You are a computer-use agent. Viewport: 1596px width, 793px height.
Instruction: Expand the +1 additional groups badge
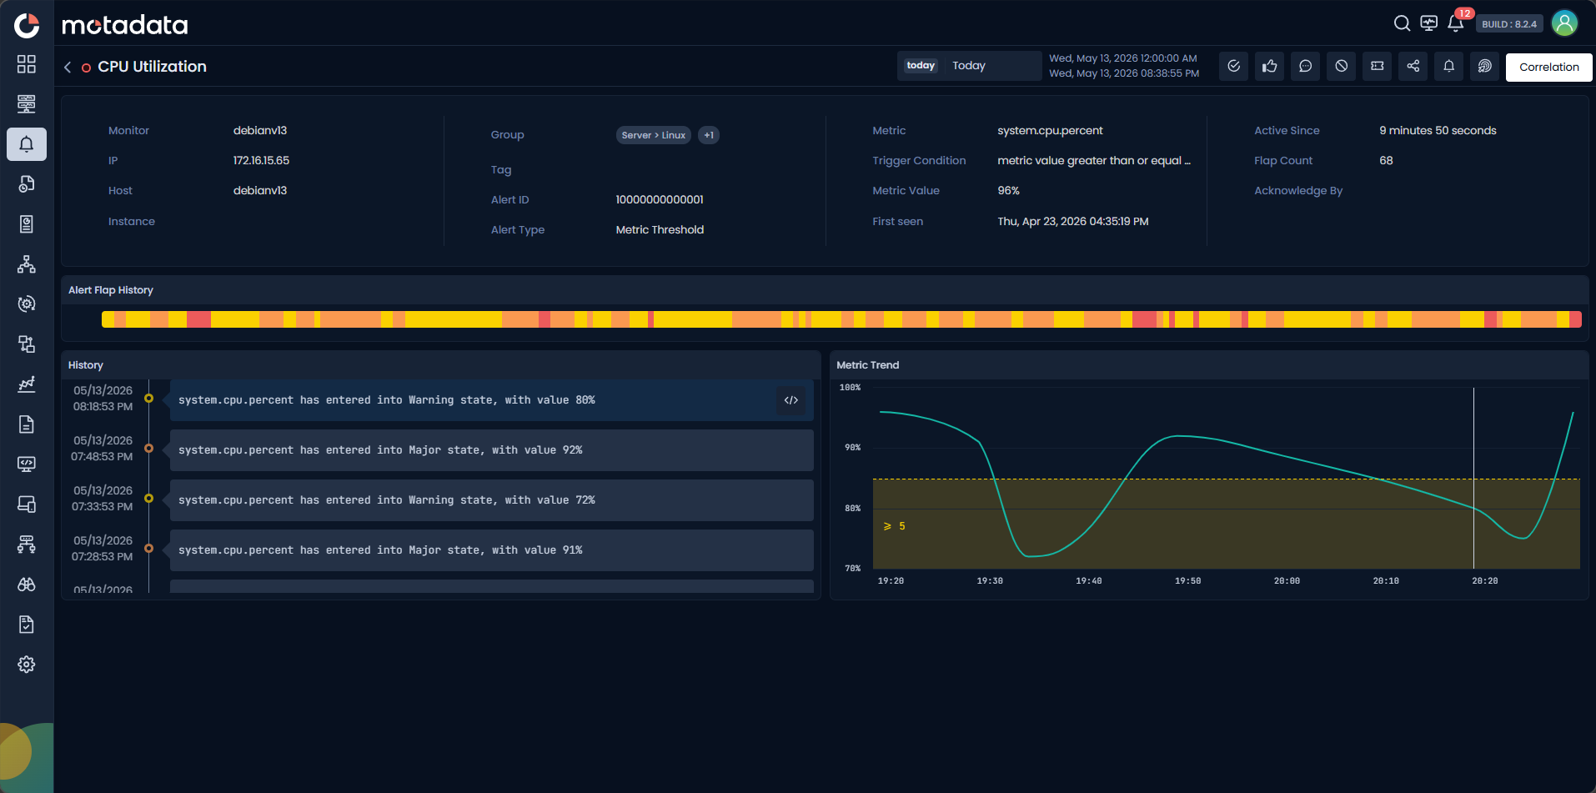[x=709, y=135]
